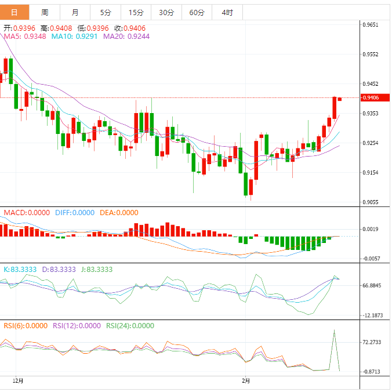Select the 15分 timeframe tab

click(x=136, y=12)
